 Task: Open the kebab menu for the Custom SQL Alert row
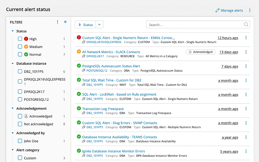click(246, 37)
